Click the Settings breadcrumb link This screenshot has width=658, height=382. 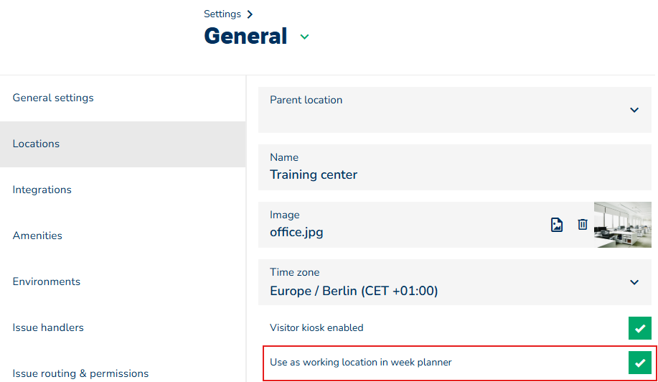[x=222, y=14]
